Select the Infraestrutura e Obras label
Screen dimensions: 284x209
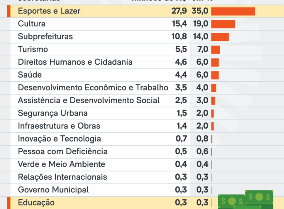click(59, 126)
